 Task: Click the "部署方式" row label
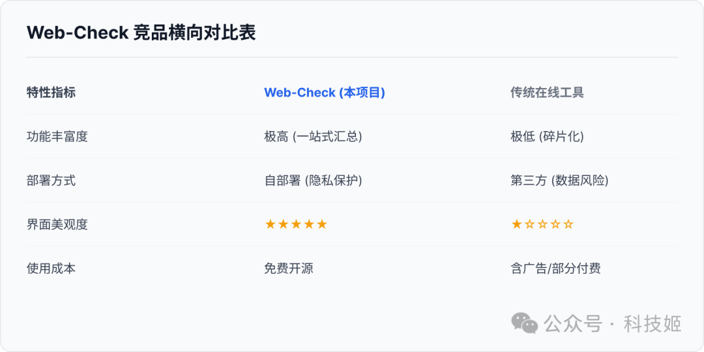51,181
